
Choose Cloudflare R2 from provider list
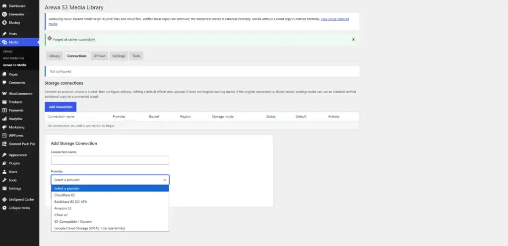click(110, 195)
